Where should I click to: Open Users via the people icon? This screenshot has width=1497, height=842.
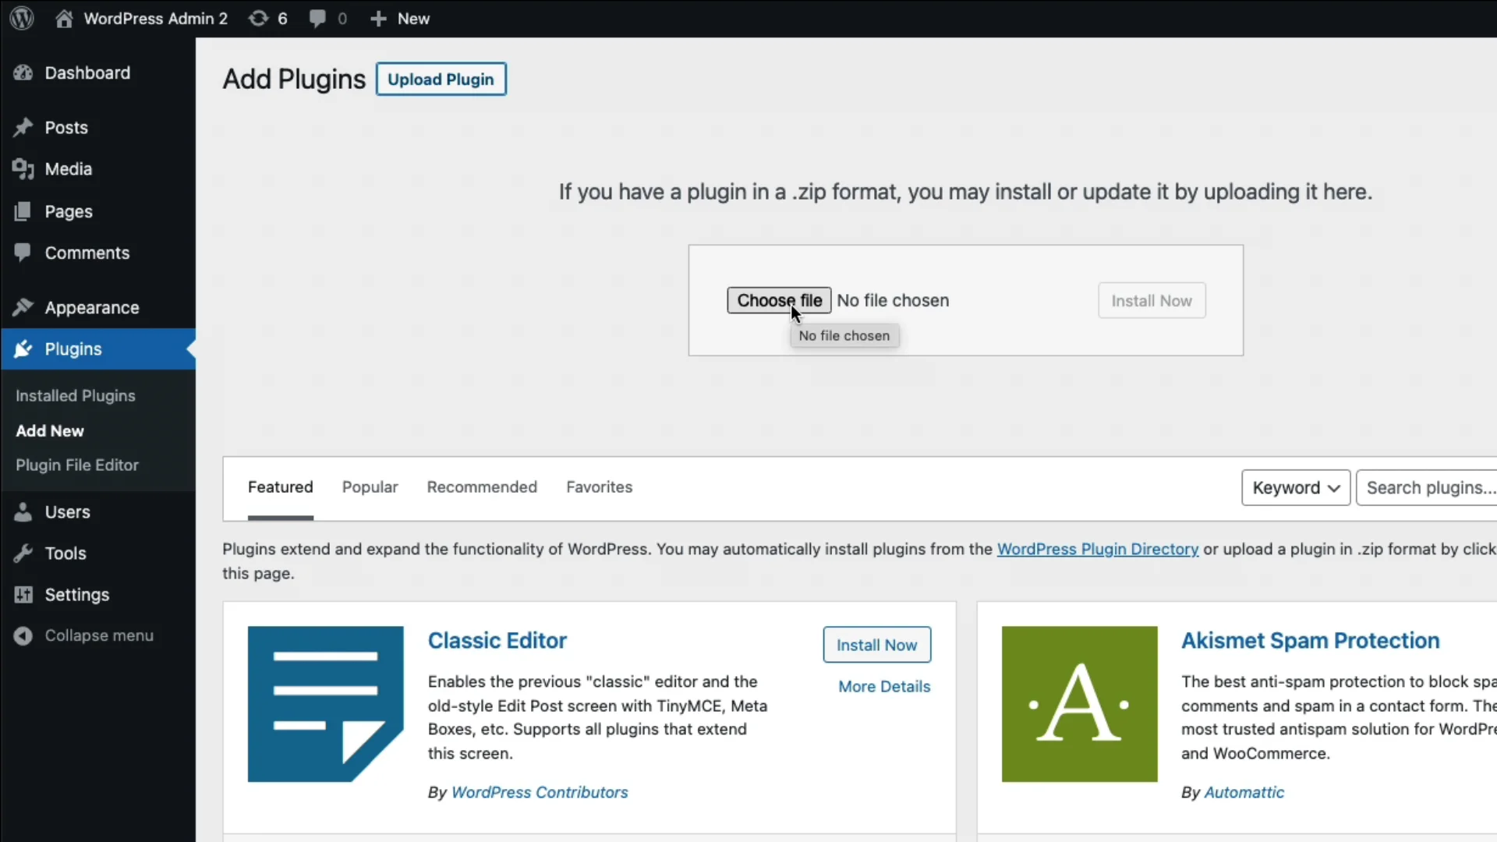point(23,511)
